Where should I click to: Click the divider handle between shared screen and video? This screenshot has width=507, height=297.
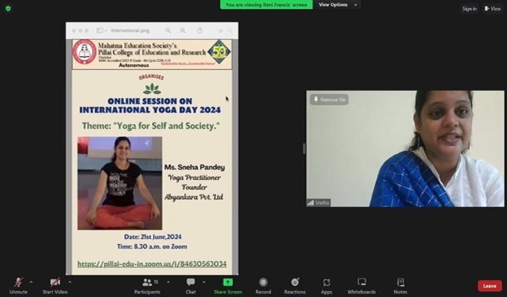(x=304, y=149)
